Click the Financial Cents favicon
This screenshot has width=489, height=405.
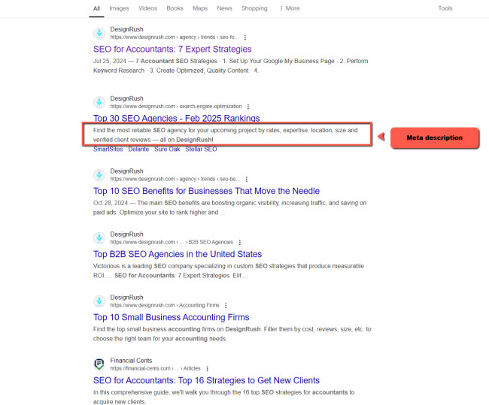point(99,364)
